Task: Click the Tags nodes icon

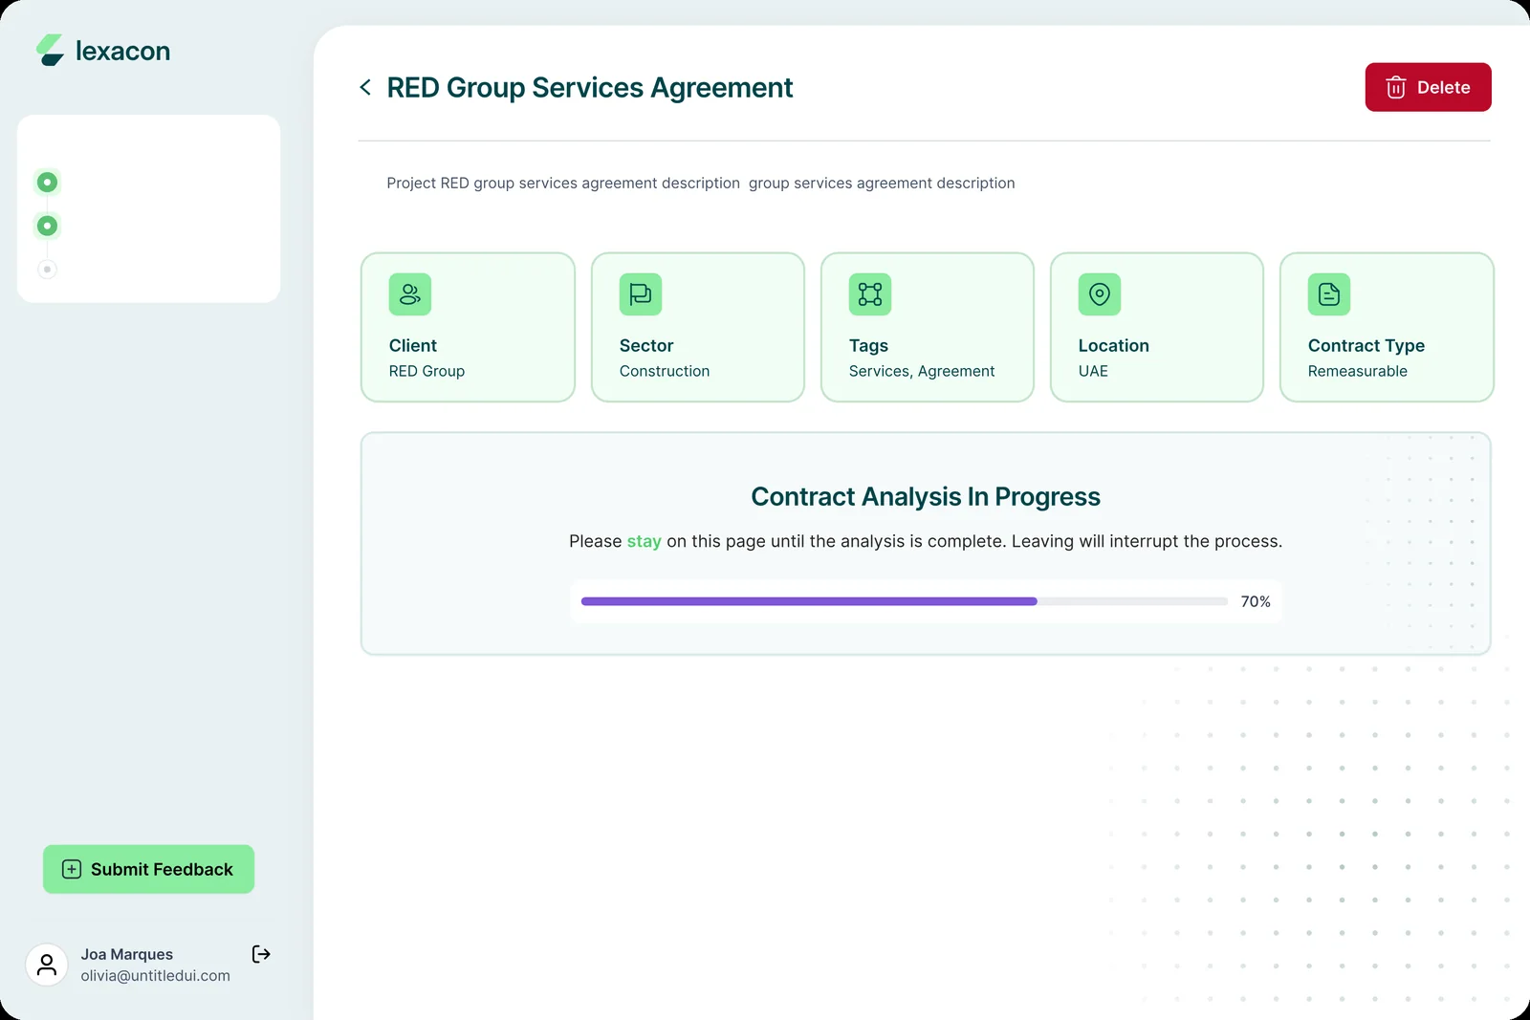Action: 870,294
